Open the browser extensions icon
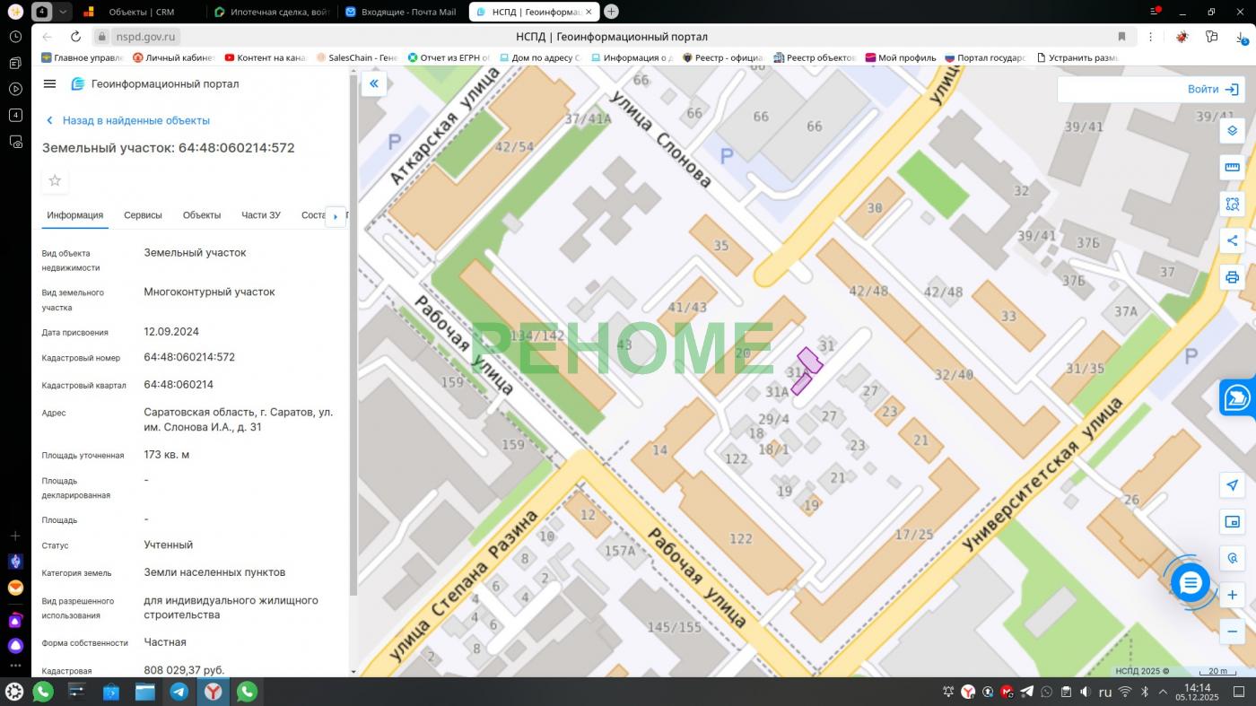Viewport: 1256px width, 706px height. pos(1212,37)
